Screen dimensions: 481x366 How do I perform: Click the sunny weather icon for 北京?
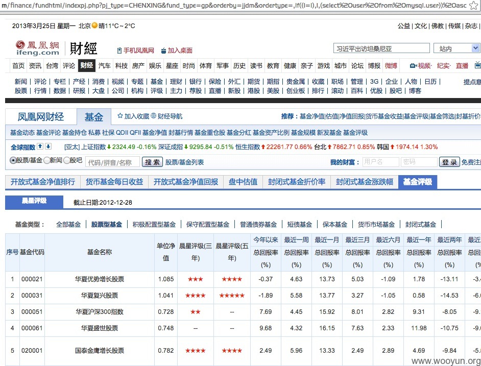point(94,26)
